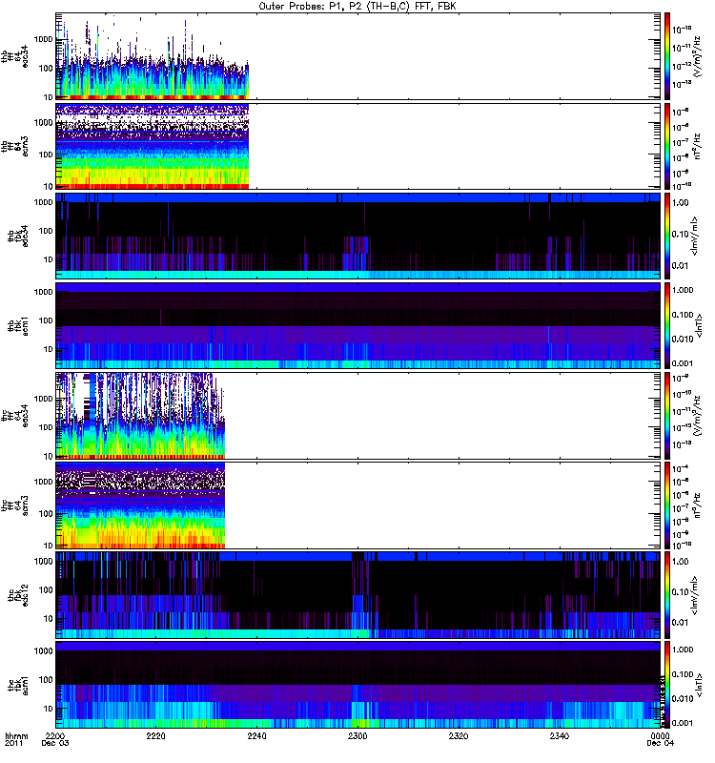This screenshot has width=715, height=763.
Task: Click the 1000 y-axis tick of the thb fff edc34 panel
Action: [x=44, y=39]
